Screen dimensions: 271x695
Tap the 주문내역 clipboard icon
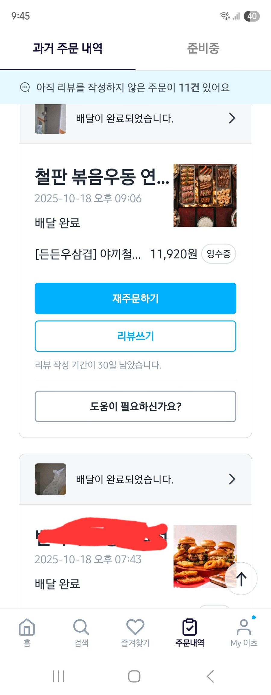point(190,627)
